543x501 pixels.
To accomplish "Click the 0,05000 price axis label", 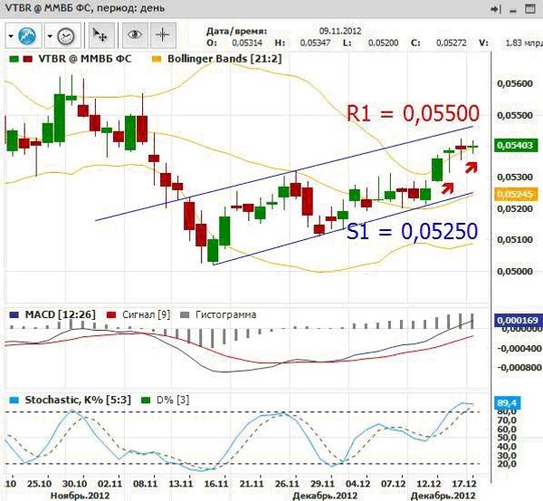I will [515, 271].
